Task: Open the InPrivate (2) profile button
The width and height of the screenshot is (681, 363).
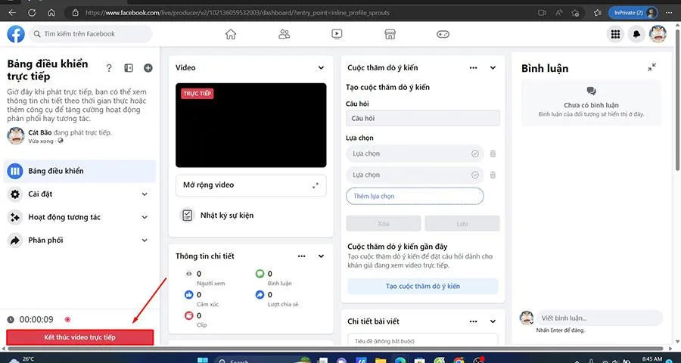Action: (633, 13)
